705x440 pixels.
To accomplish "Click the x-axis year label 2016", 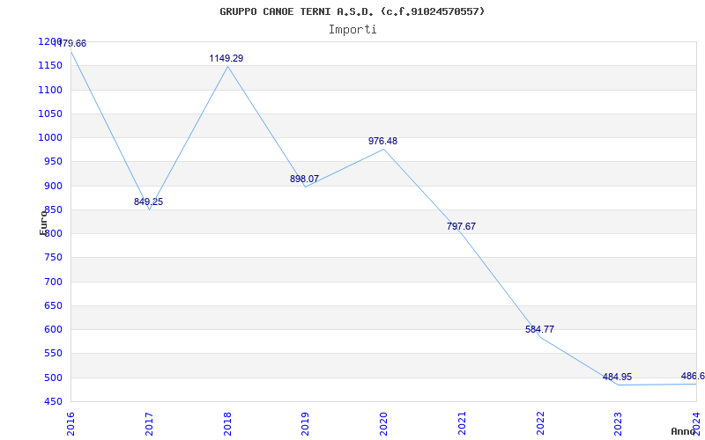I will click(71, 423).
